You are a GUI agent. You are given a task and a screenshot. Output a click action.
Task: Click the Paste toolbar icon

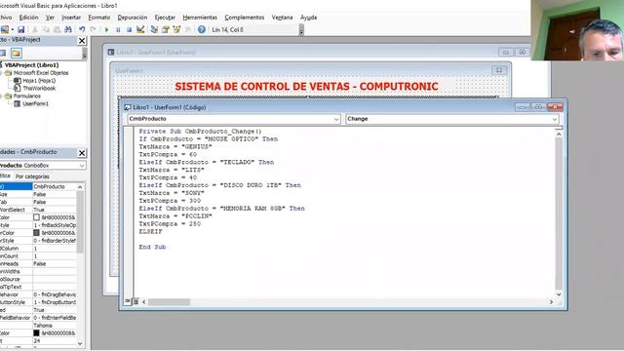click(x=57, y=29)
